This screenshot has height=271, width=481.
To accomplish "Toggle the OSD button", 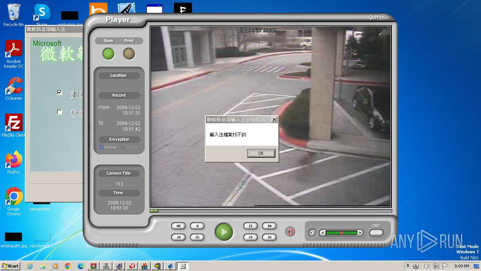I will 377,233.
